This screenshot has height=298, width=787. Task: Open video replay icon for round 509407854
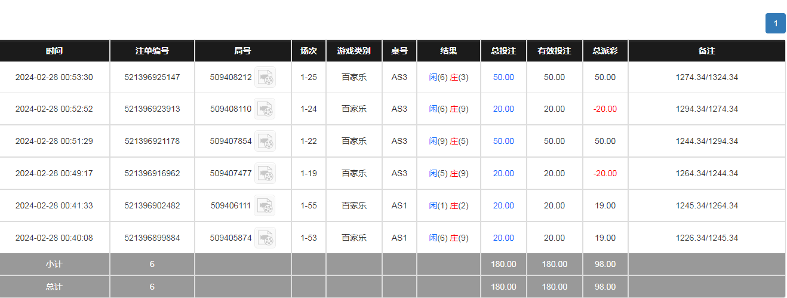pyautogui.click(x=265, y=142)
